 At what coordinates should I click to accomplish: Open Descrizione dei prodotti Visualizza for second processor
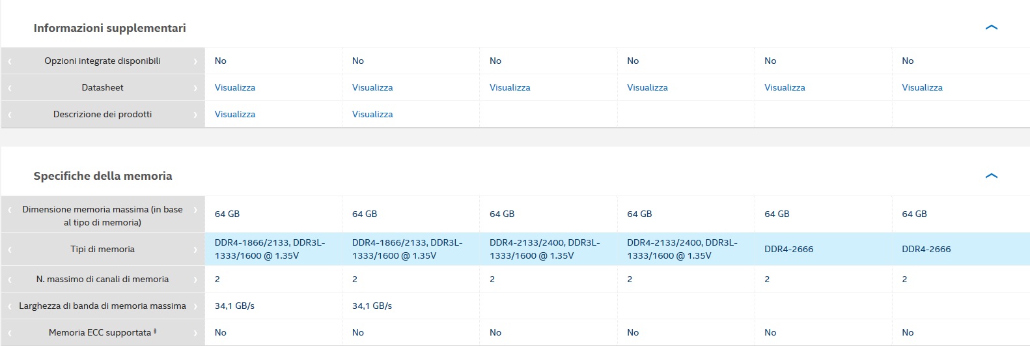coord(372,114)
